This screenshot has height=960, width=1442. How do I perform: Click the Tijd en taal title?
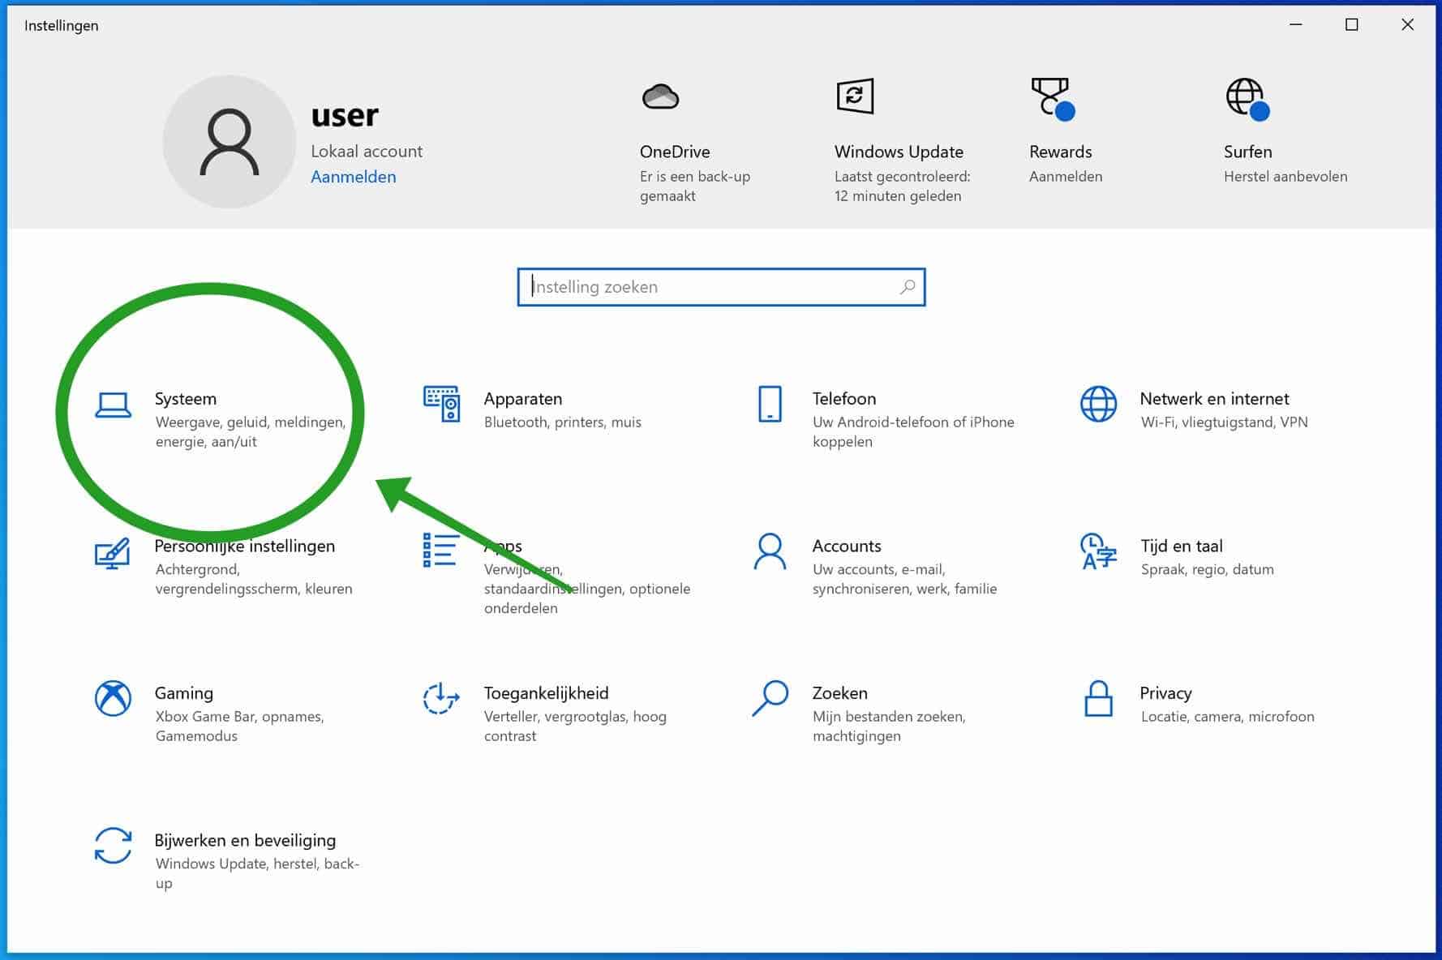coord(1182,546)
